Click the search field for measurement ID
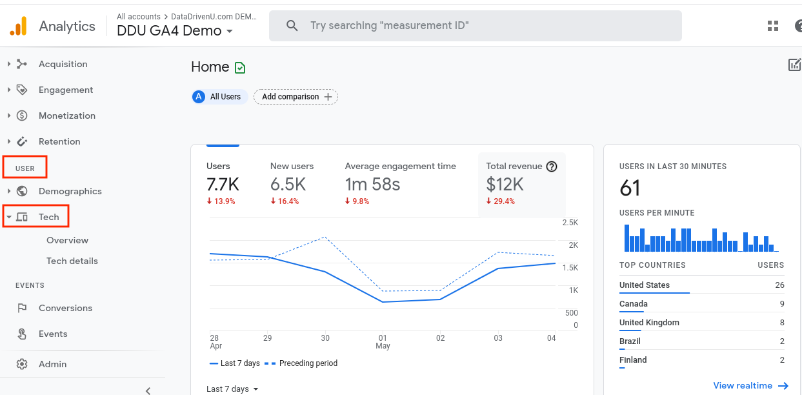This screenshot has width=802, height=395. tap(476, 26)
